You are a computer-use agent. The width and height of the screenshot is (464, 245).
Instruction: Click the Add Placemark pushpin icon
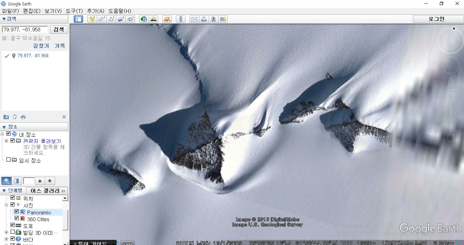click(x=92, y=19)
